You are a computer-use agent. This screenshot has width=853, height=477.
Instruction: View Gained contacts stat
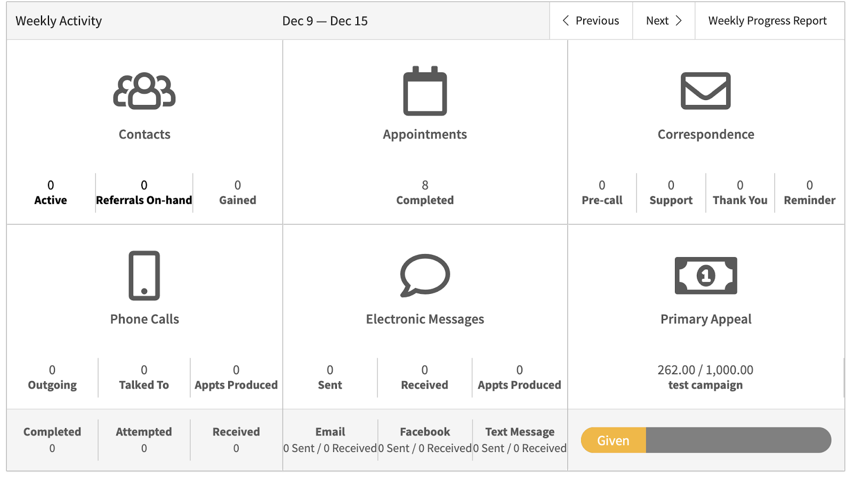click(237, 193)
